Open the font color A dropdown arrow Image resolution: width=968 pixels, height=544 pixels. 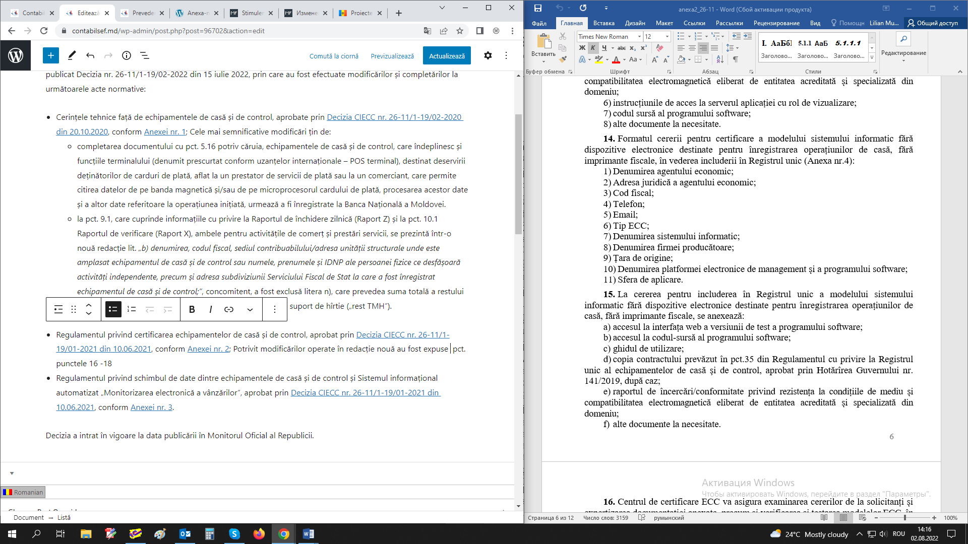(x=624, y=59)
